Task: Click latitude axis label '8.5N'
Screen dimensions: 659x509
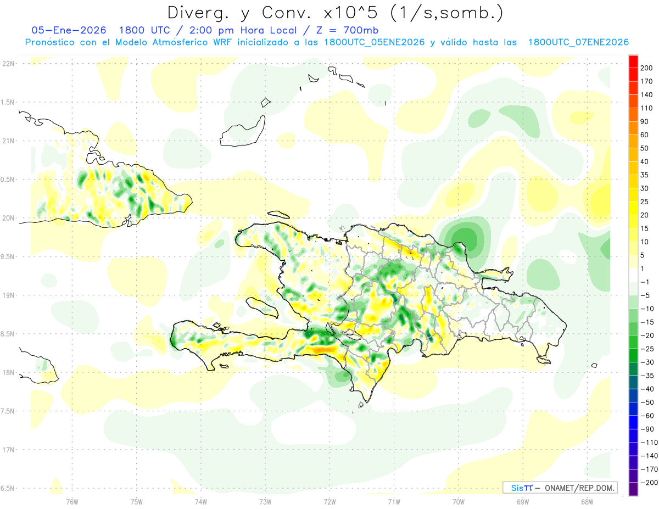Action: (x=8, y=334)
